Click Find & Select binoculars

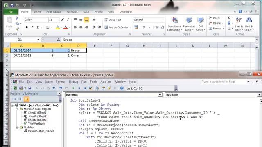click(249, 24)
